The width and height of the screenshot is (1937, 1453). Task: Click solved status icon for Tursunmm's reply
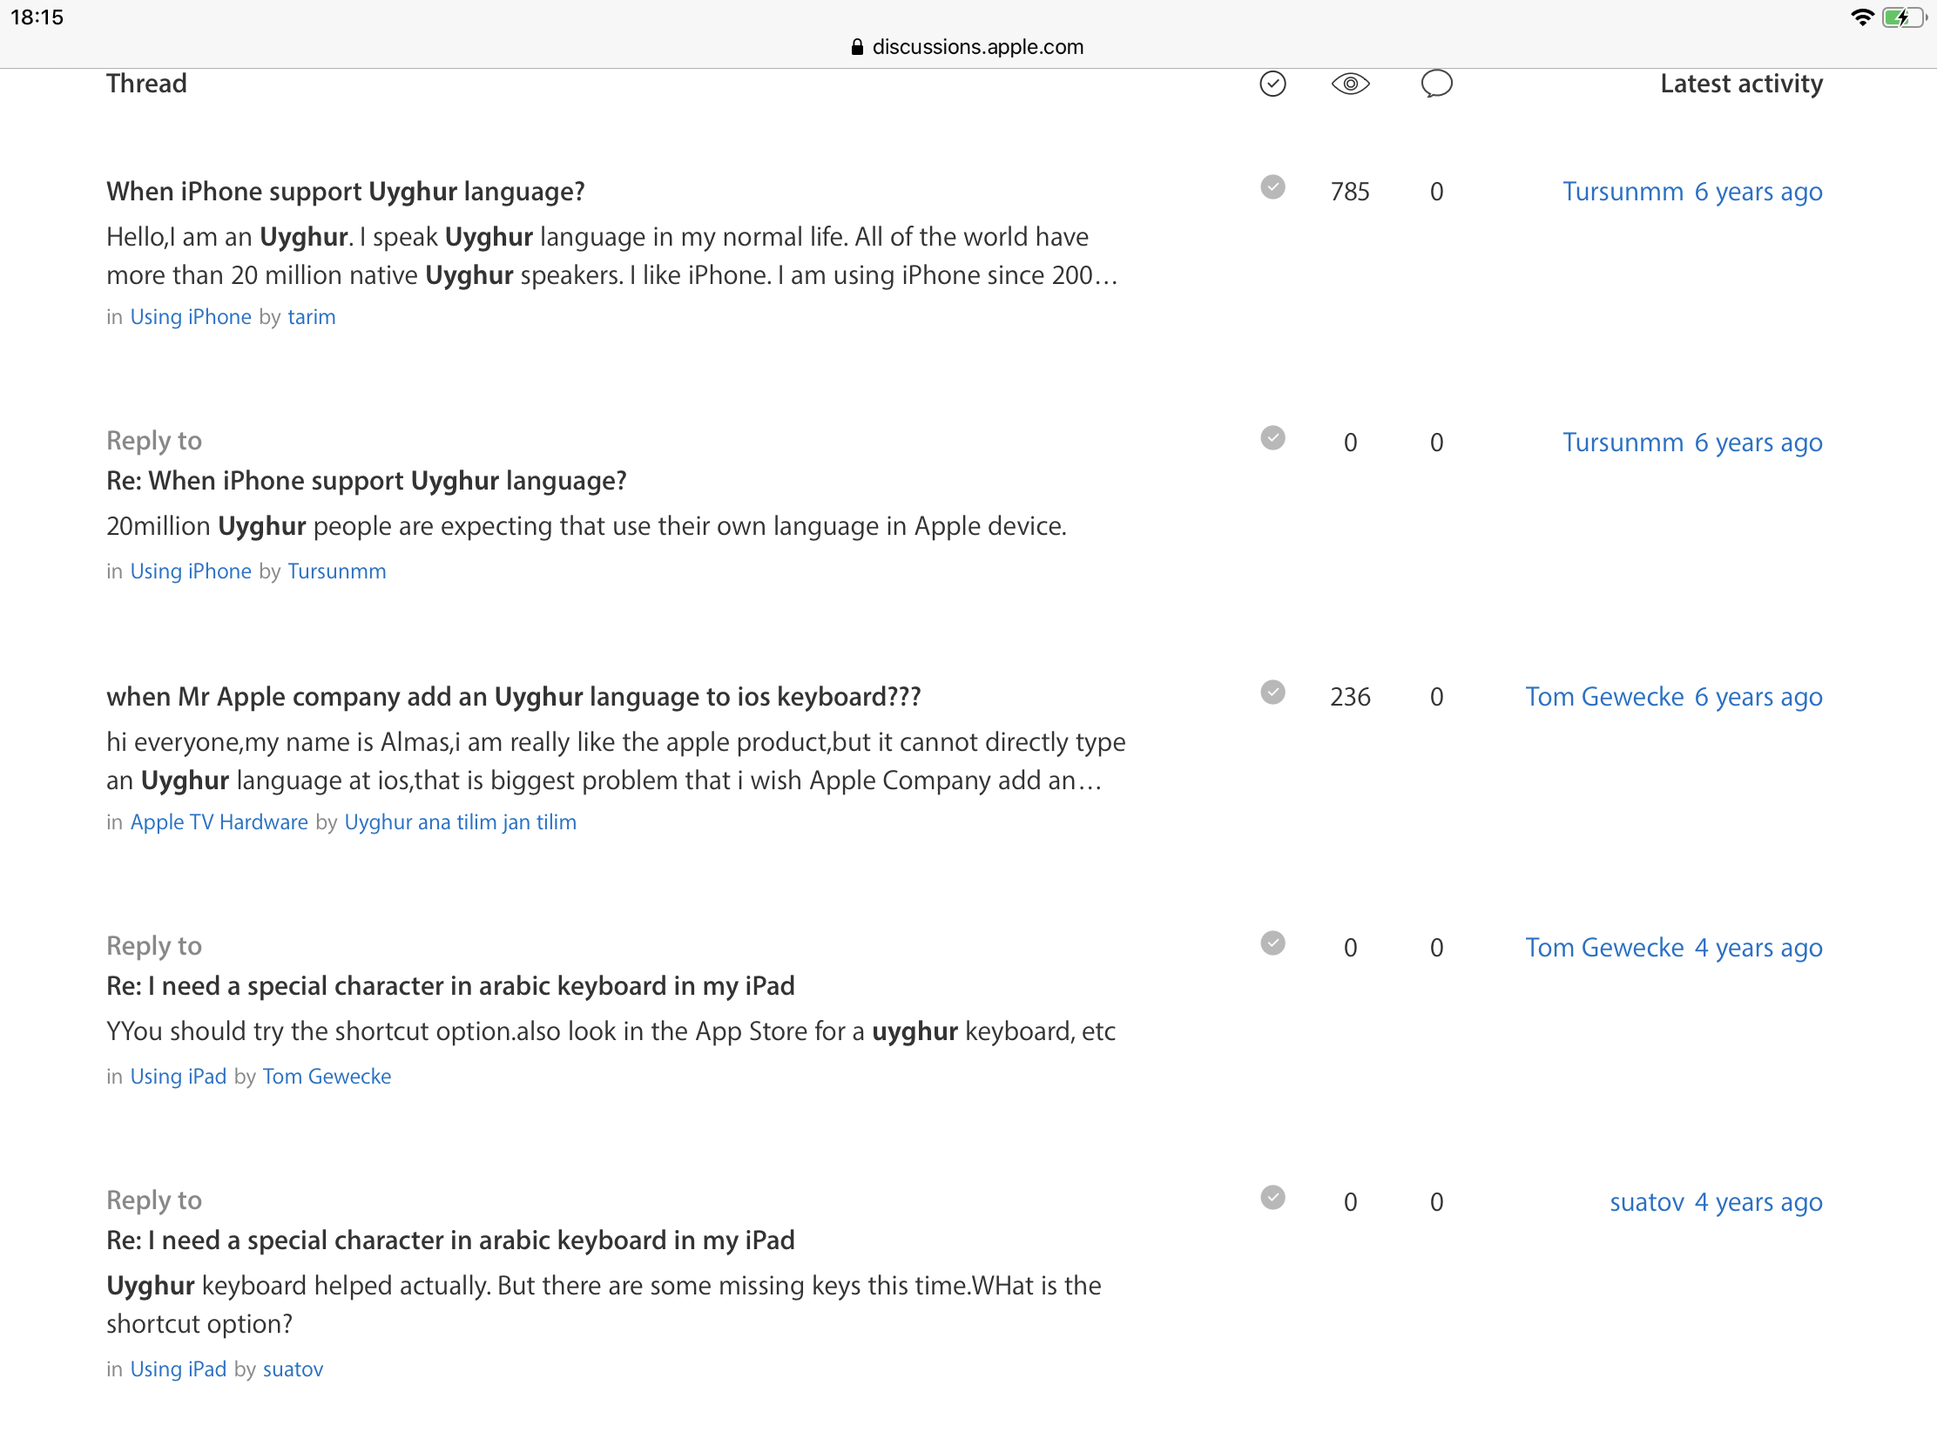tap(1272, 438)
